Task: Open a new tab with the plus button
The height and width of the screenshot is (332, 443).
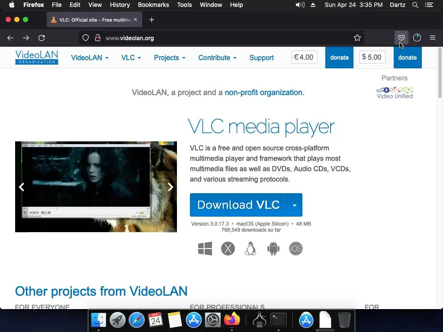Action: tap(152, 20)
